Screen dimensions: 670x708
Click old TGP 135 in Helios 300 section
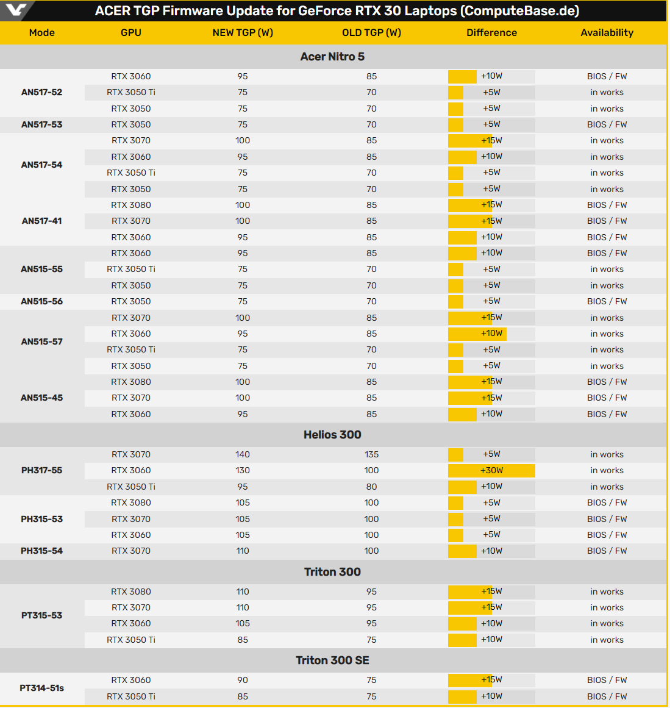(x=371, y=454)
